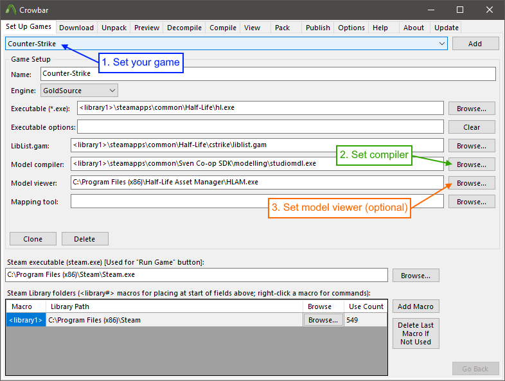Click the LibList.gam path field

[x=257, y=145]
